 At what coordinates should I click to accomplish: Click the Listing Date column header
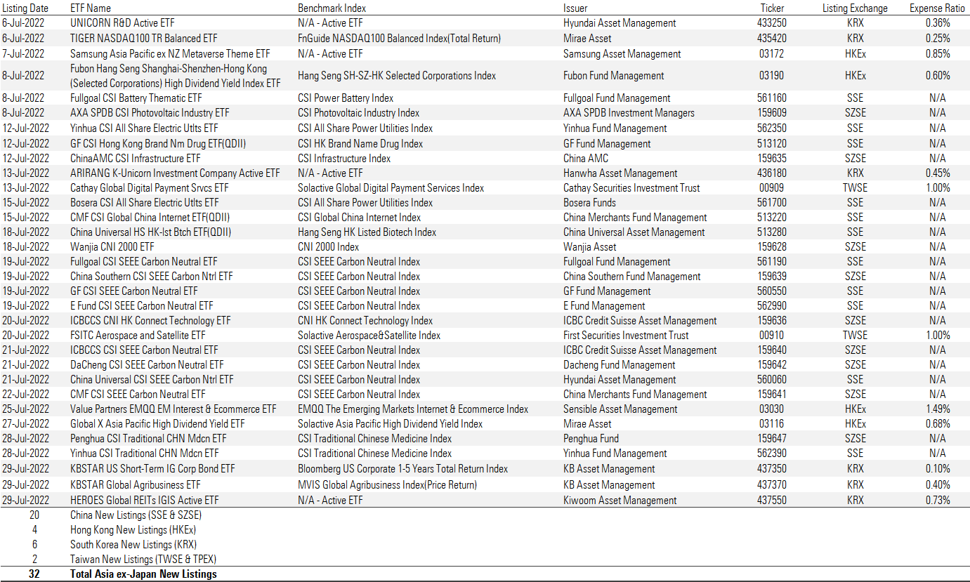pos(25,8)
